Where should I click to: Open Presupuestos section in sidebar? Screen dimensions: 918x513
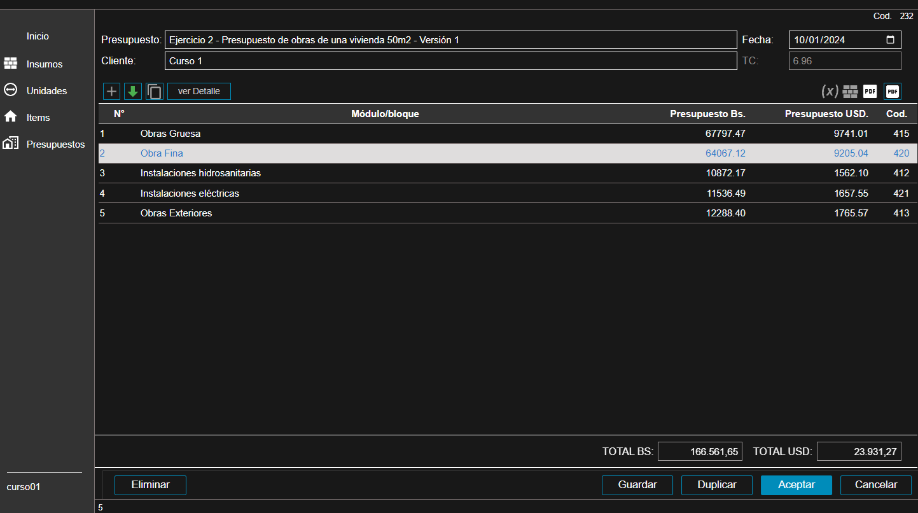tap(55, 144)
